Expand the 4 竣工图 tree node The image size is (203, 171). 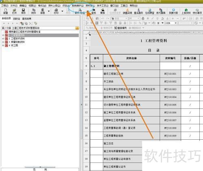point(3,45)
